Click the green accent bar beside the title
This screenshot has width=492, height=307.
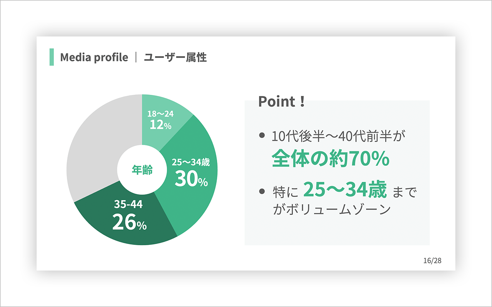point(52,57)
